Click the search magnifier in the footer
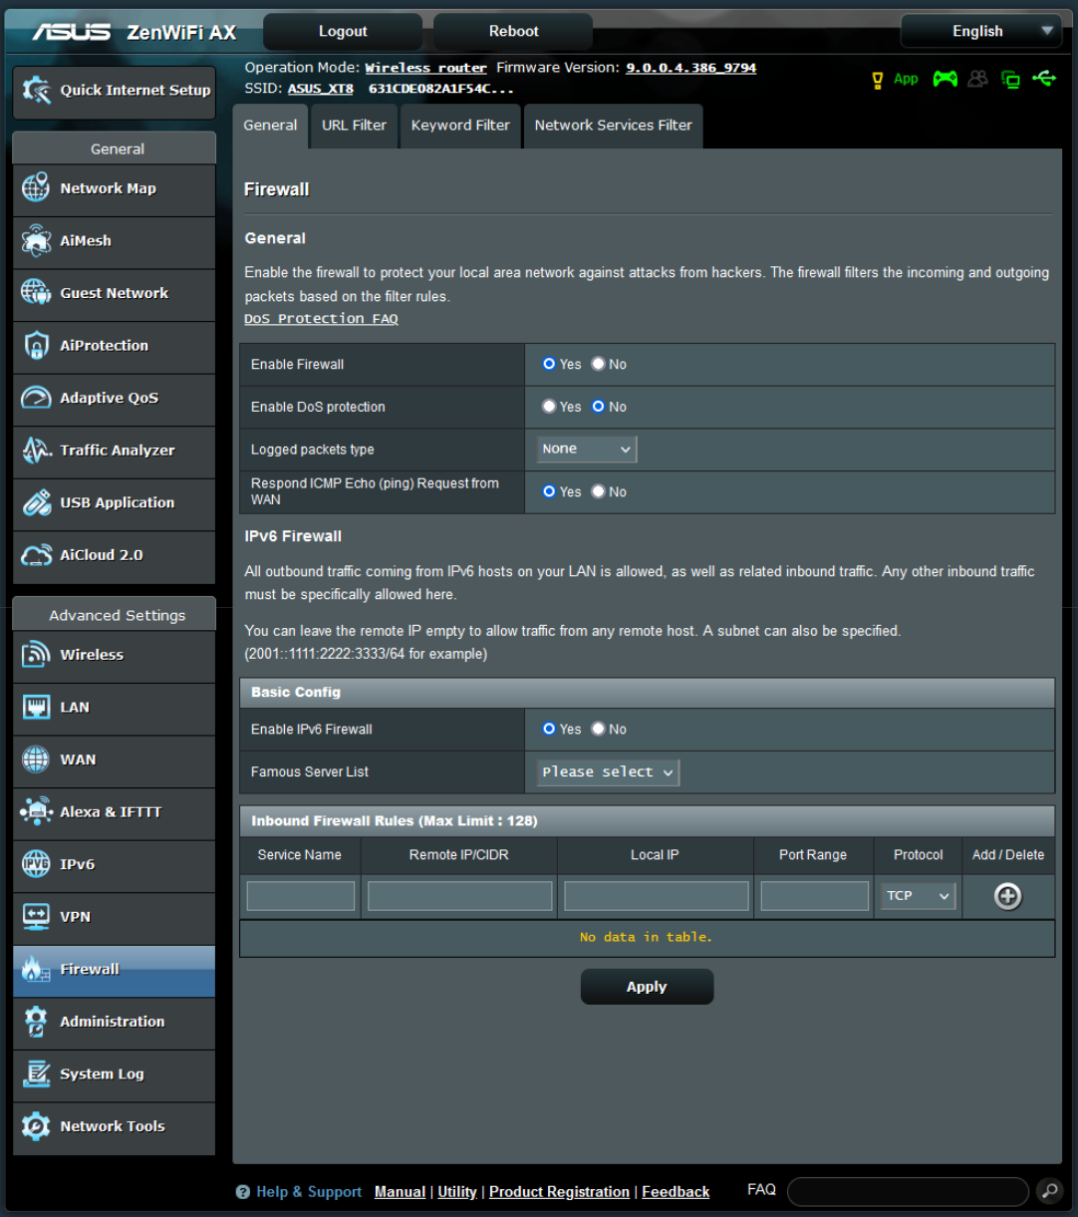 (1048, 1191)
